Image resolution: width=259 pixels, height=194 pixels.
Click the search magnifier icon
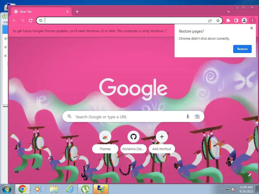(x=70, y=116)
